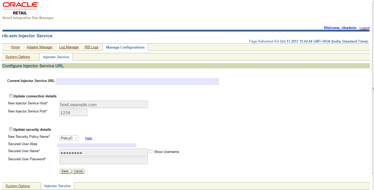Viewport: 374px width, 190px height.
Task: Open the Home tab
Action: (x=15, y=47)
